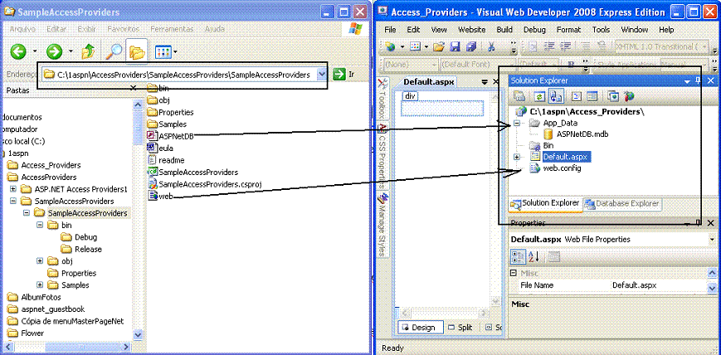Click the Save All toolbar icon
Screen dimensions: 721x355
(x=471, y=46)
